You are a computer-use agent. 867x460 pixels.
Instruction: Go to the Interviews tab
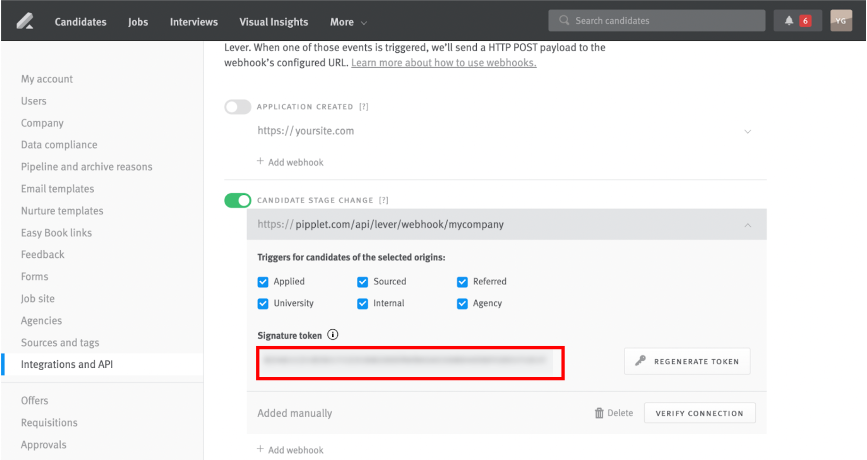click(193, 22)
